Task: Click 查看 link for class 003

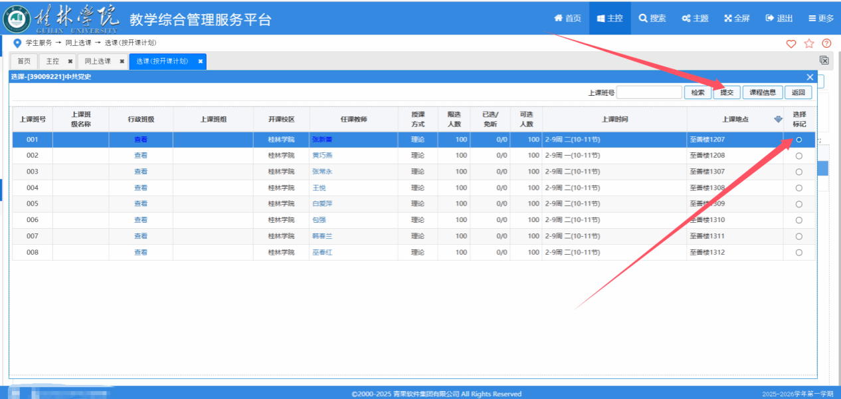Action: tap(141, 172)
